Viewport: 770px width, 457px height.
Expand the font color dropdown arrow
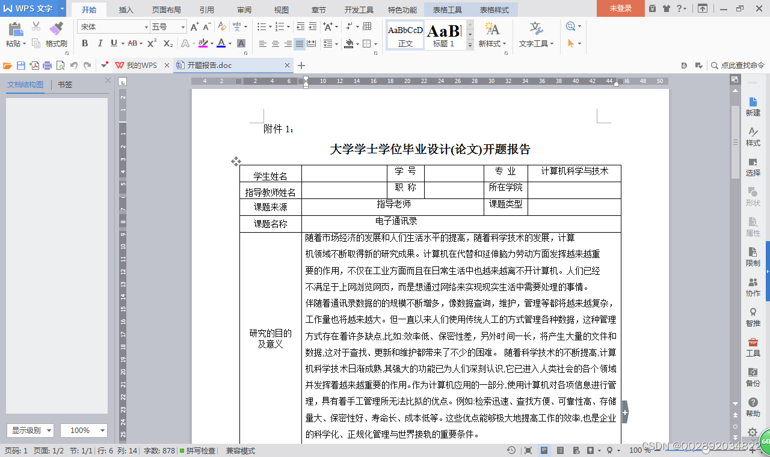(230, 43)
